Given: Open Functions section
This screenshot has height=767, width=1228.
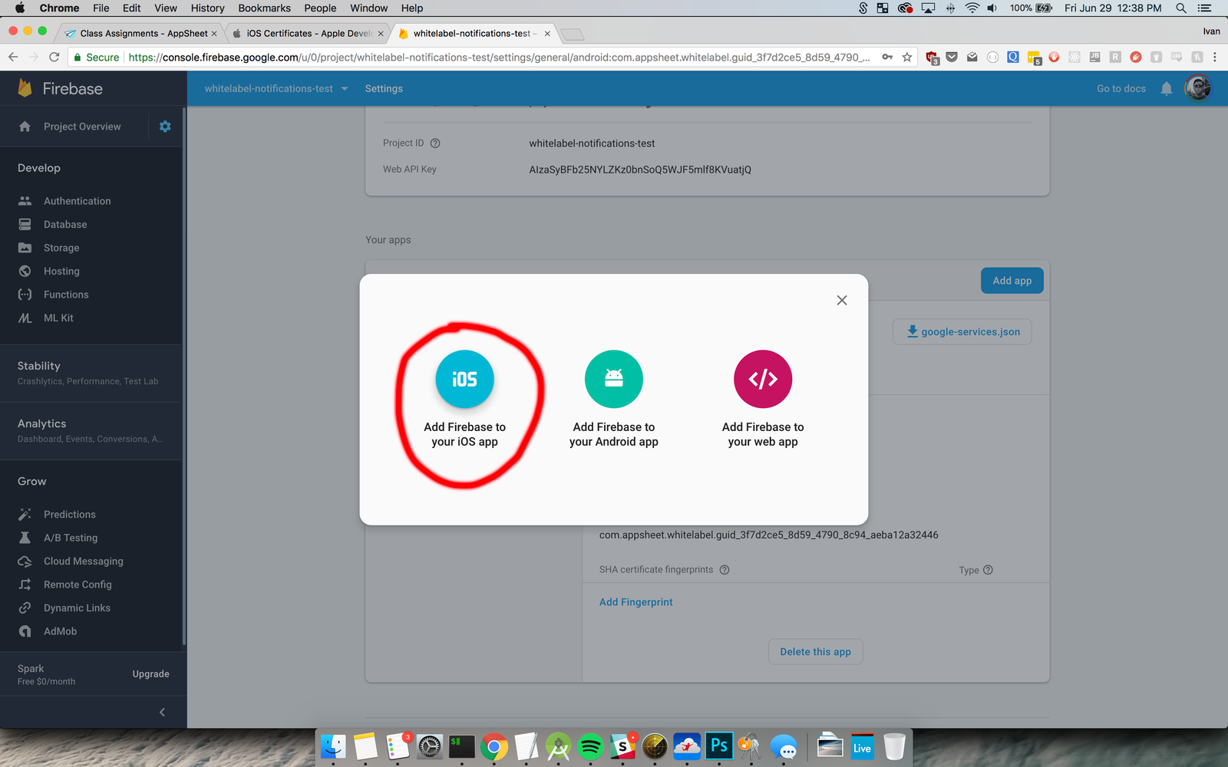Looking at the screenshot, I should (x=66, y=295).
